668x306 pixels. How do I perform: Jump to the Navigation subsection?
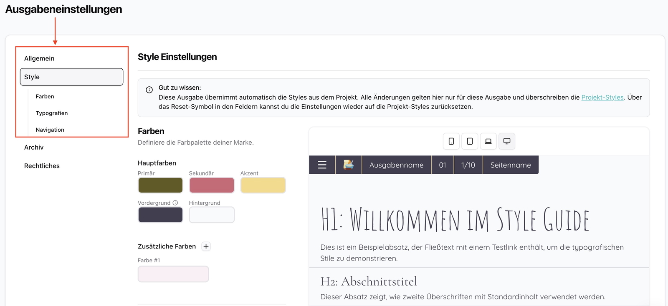point(50,130)
